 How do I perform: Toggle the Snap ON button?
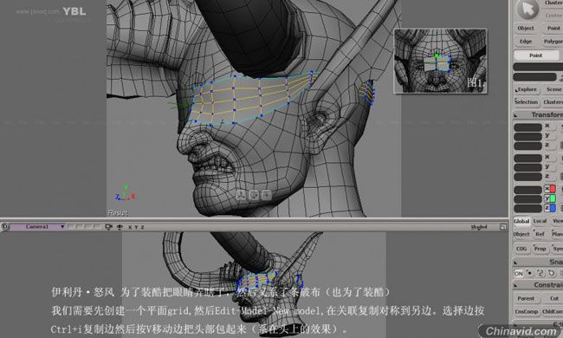click(519, 273)
